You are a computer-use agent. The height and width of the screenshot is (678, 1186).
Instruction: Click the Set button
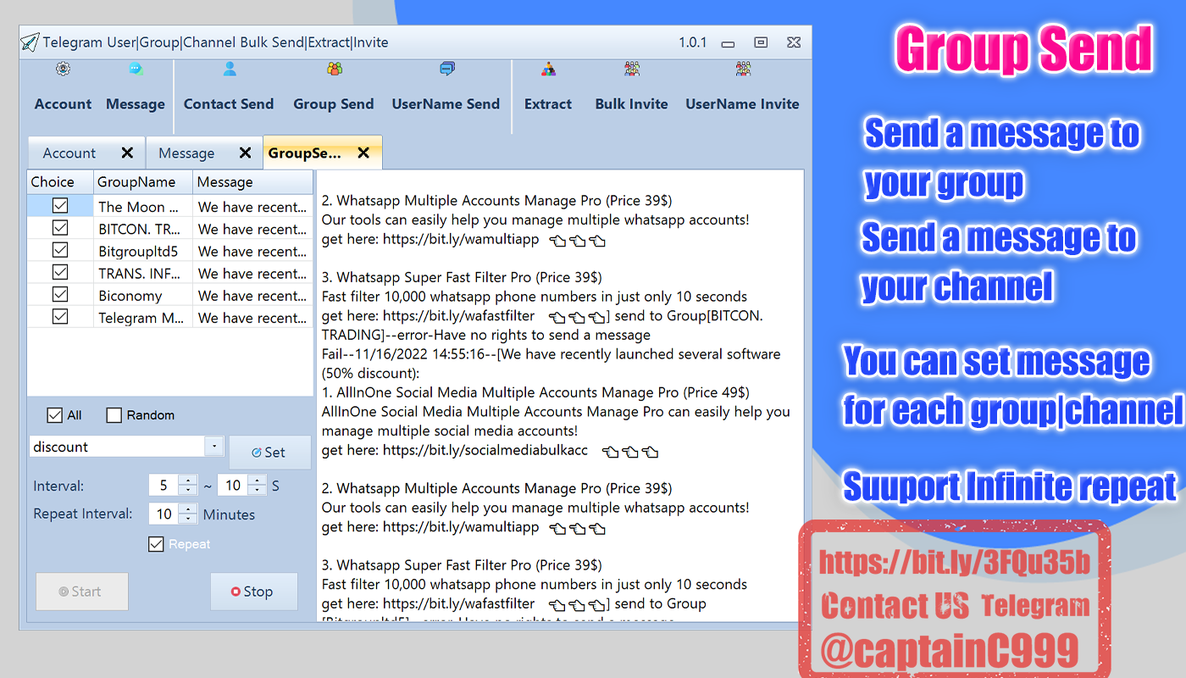pyautogui.click(x=269, y=453)
